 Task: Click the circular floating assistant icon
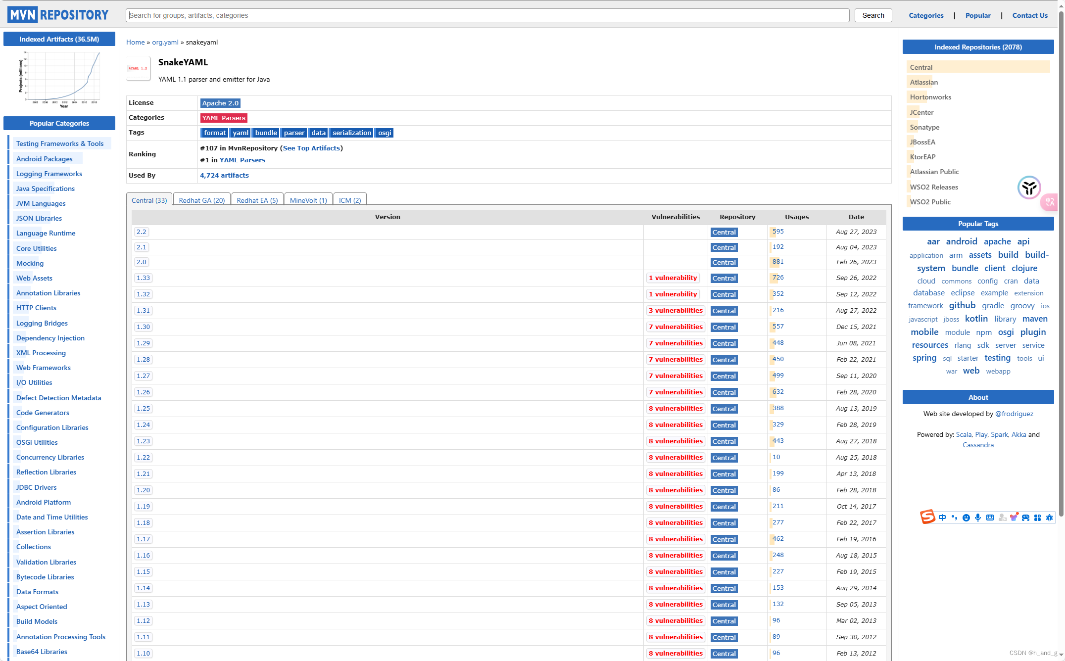coord(1029,188)
